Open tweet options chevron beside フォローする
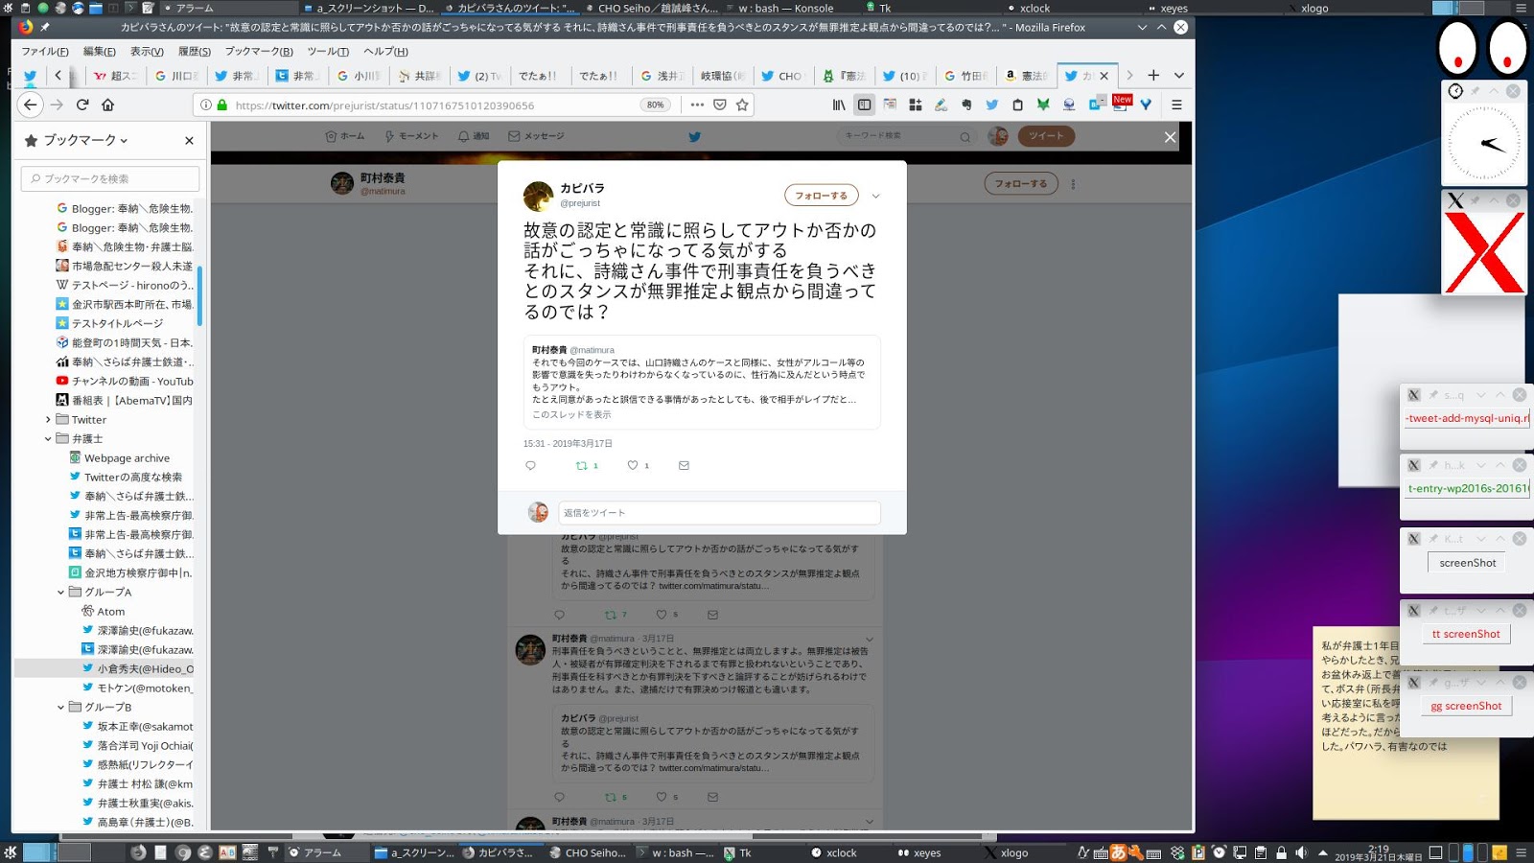This screenshot has height=863, width=1534. (875, 196)
